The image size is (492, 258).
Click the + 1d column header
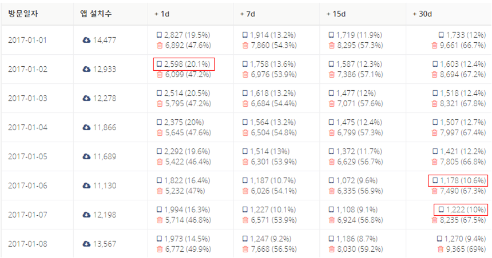[161, 13]
